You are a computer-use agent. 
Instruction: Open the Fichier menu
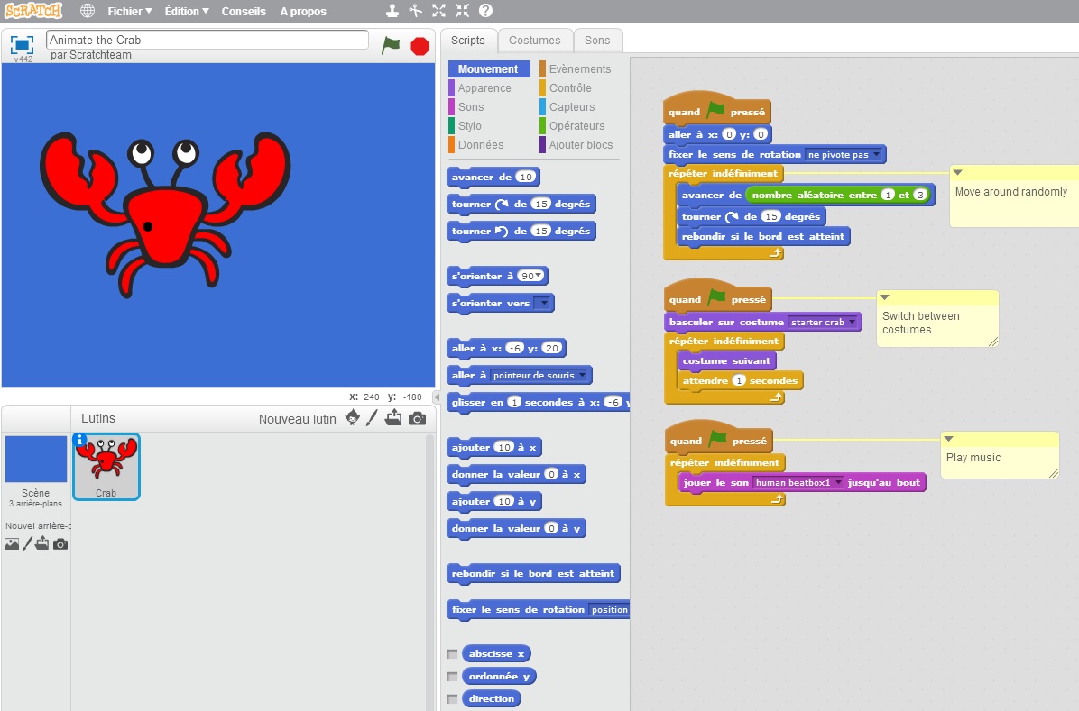pos(129,12)
